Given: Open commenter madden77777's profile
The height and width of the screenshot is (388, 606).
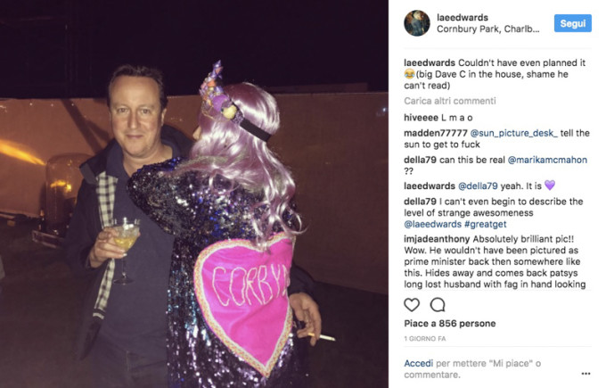Looking at the screenshot, I should [x=436, y=133].
